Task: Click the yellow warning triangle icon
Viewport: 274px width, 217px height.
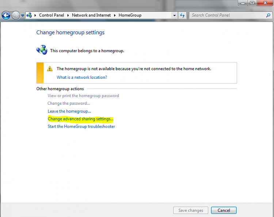Action: pos(50,69)
